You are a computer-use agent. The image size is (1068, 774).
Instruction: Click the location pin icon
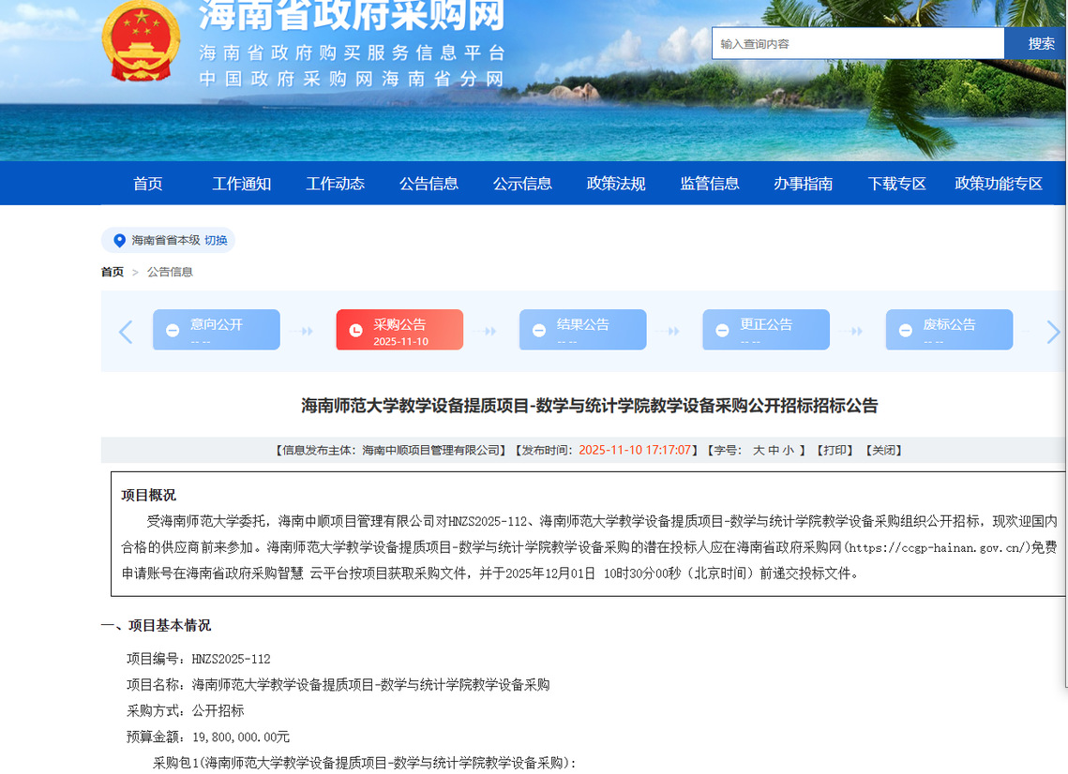tap(119, 241)
